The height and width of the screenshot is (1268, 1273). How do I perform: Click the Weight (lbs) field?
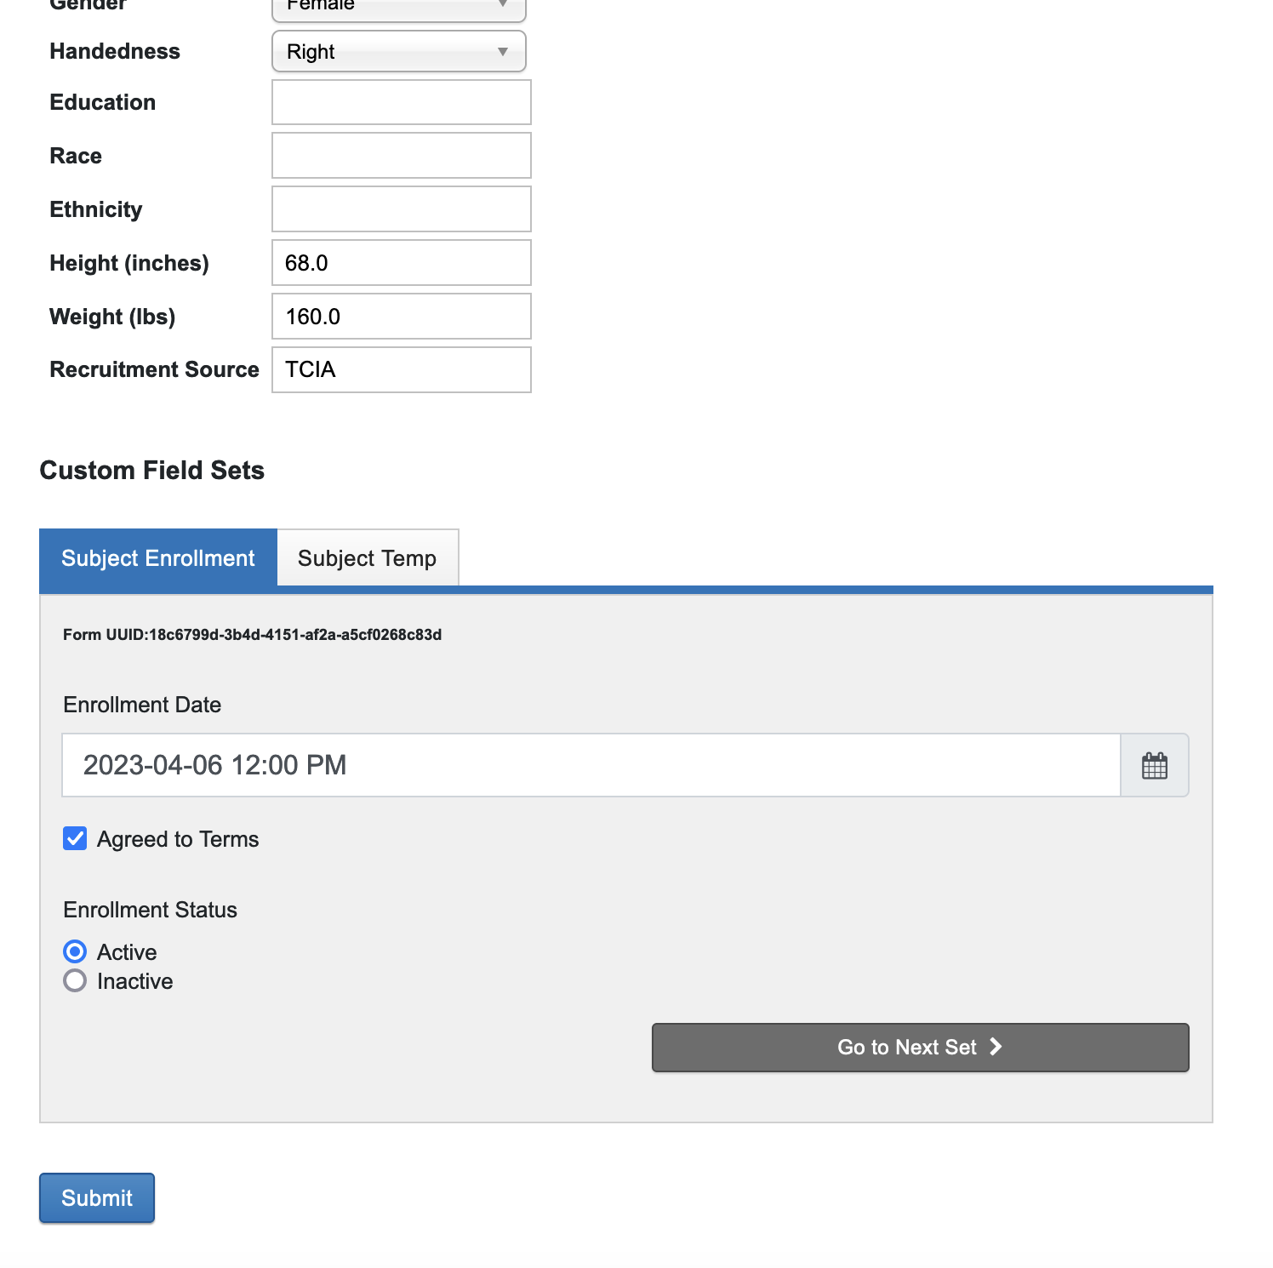pos(401,317)
